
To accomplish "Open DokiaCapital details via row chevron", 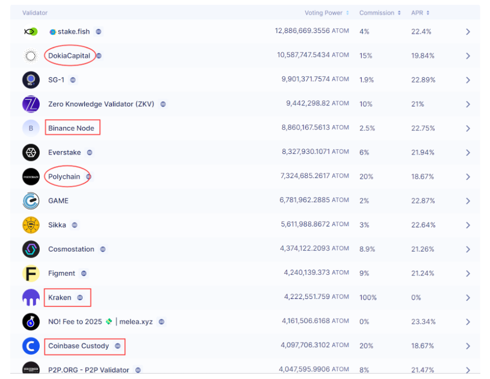I will click(468, 56).
